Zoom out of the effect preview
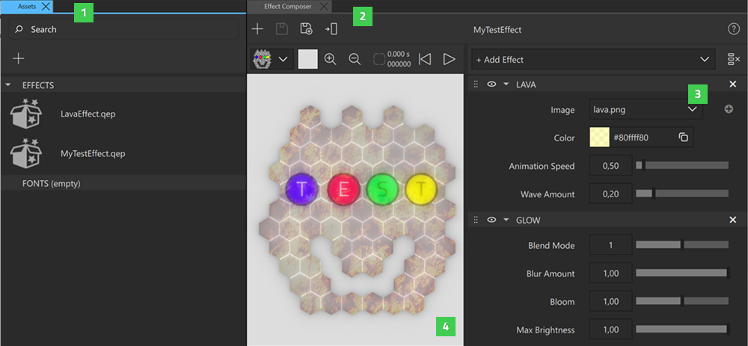The image size is (748, 346). pos(355,59)
